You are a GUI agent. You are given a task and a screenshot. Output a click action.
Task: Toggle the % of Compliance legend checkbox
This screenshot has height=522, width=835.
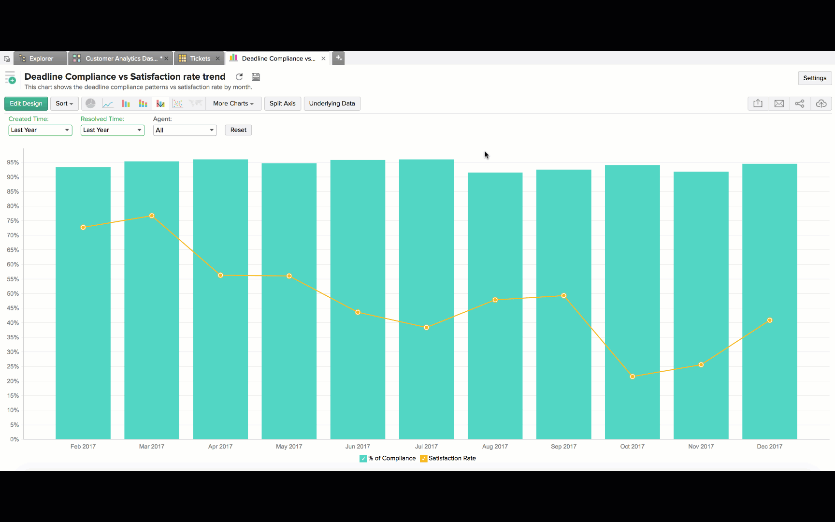pyautogui.click(x=363, y=459)
